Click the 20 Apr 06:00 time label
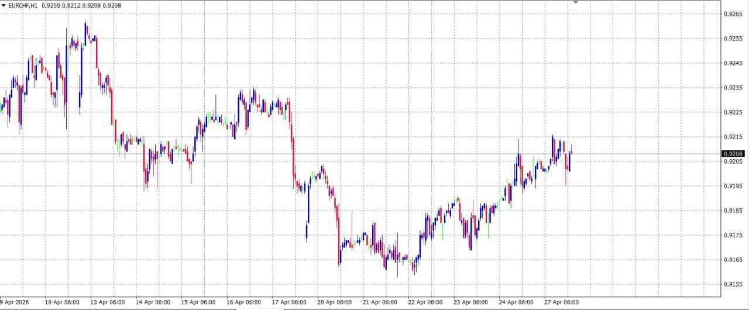The height and width of the screenshot is (310, 749). point(335,302)
